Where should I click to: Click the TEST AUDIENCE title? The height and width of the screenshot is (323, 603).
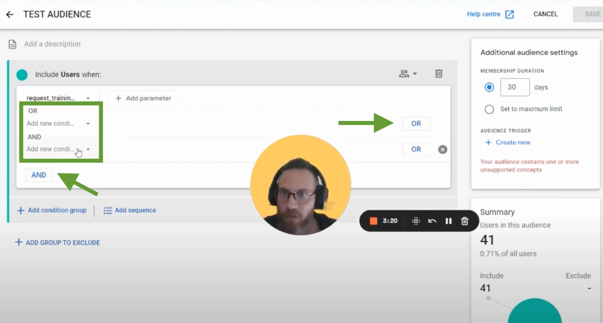click(57, 14)
